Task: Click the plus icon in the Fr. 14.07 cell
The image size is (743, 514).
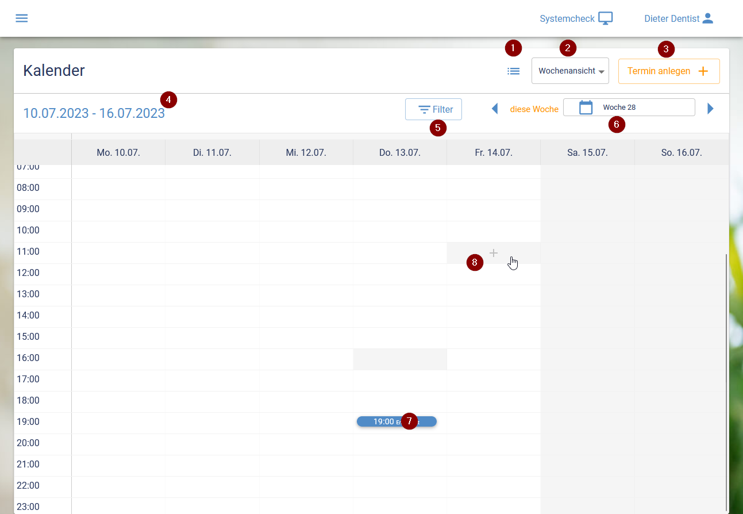Action: pyautogui.click(x=494, y=252)
